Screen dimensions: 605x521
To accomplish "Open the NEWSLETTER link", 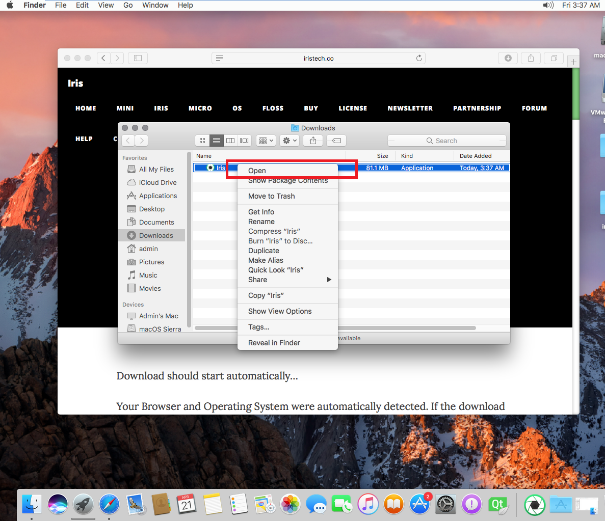I will (410, 108).
